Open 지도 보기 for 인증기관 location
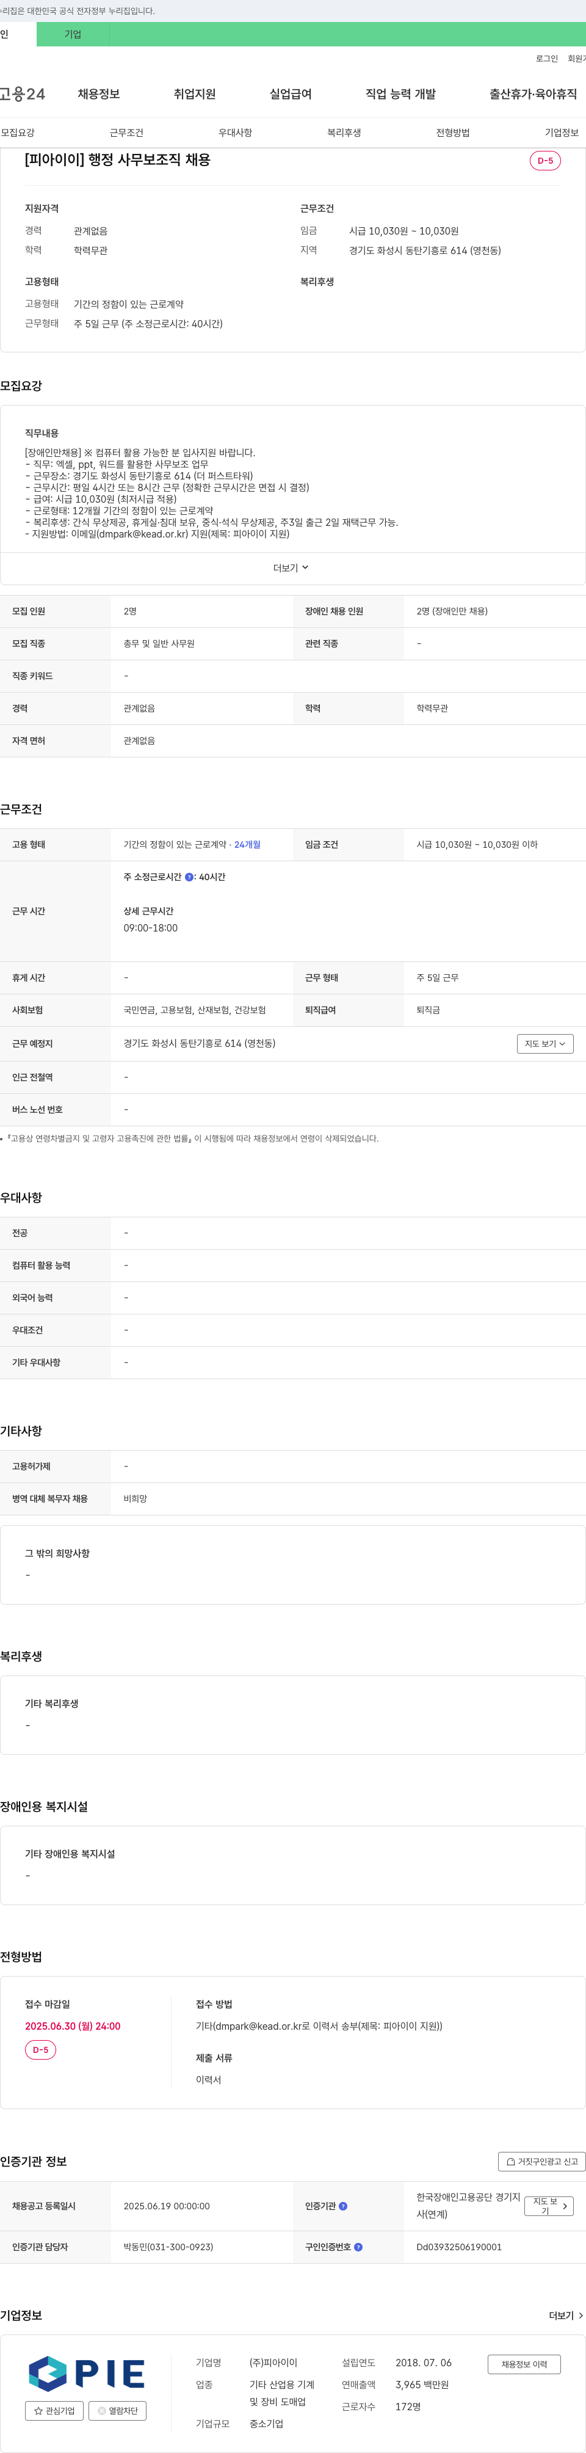The height and width of the screenshot is (2453, 586). click(549, 2206)
